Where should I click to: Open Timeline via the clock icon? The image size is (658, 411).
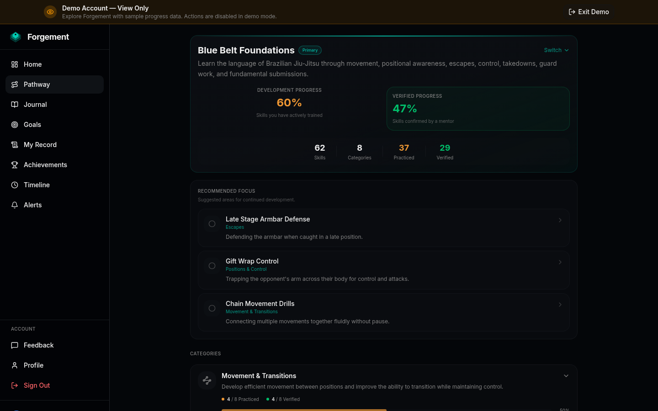coord(15,185)
